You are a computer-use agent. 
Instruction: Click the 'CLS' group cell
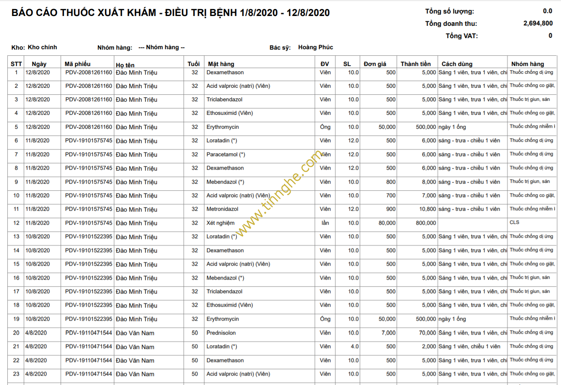(x=514, y=222)
